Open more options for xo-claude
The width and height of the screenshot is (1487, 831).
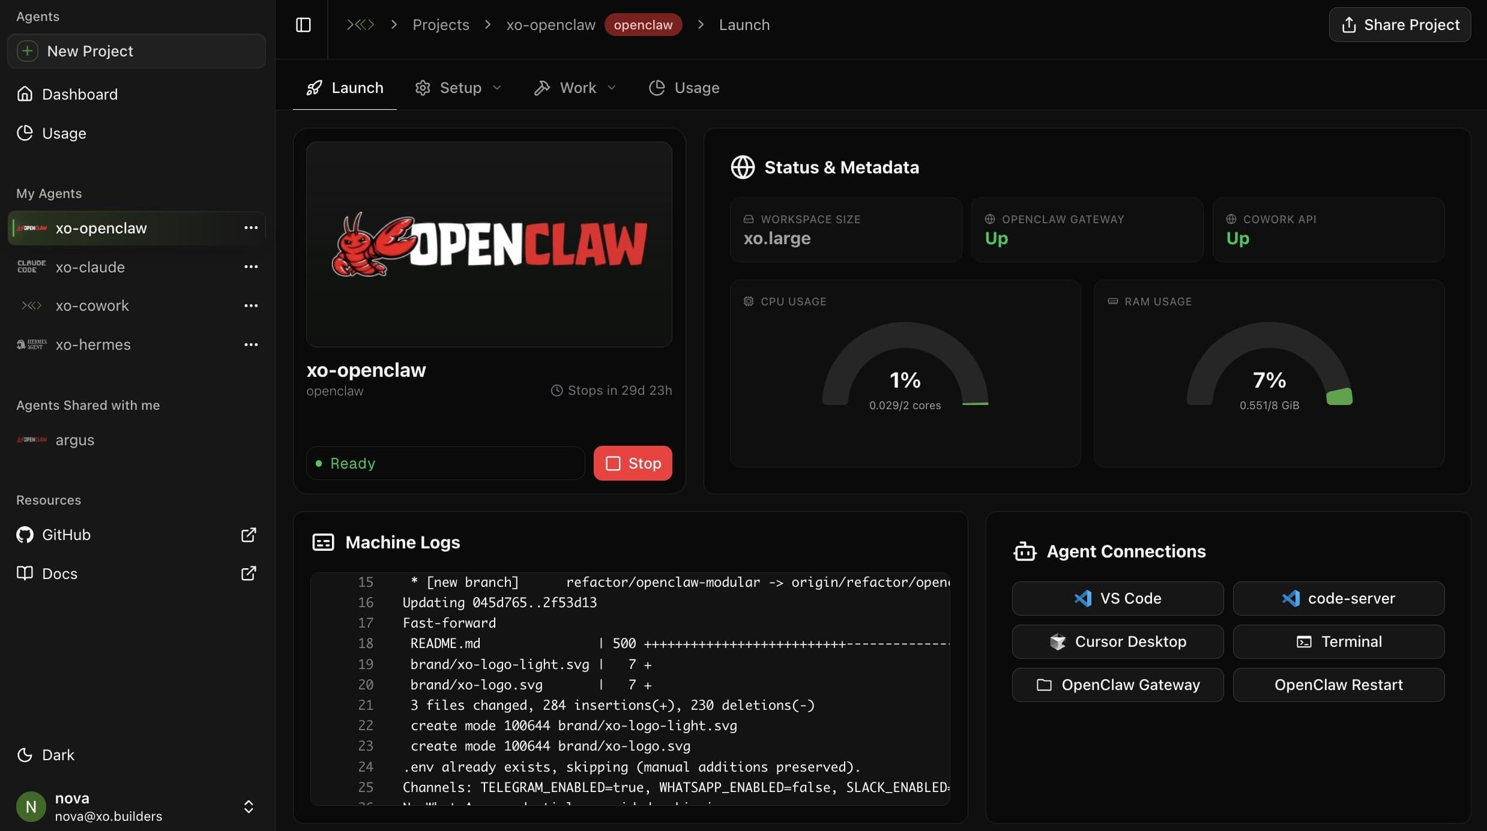(x=251, y=267)
